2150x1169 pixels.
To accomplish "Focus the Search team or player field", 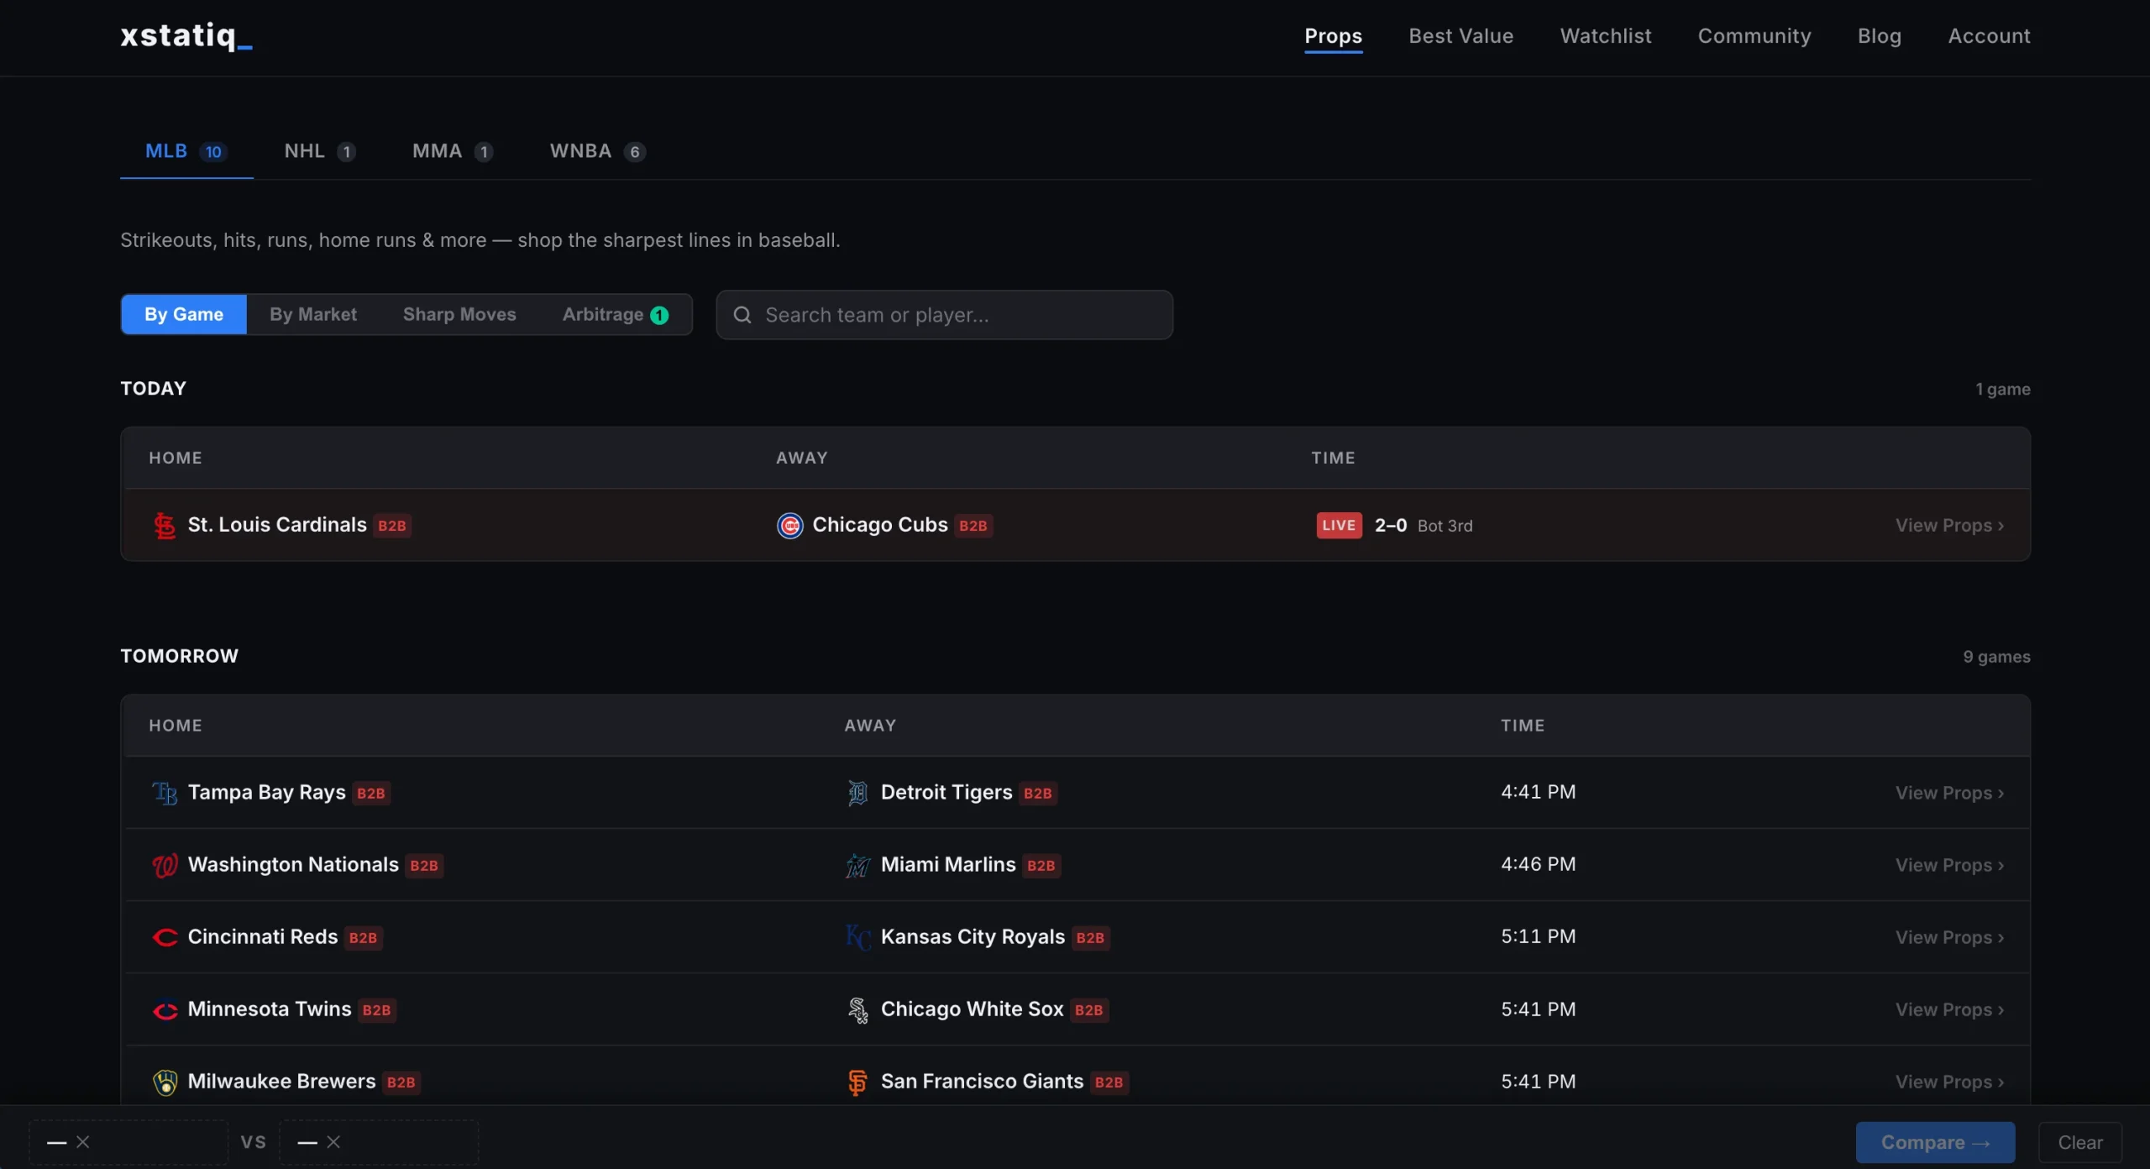I will click(x=944, y=315).
